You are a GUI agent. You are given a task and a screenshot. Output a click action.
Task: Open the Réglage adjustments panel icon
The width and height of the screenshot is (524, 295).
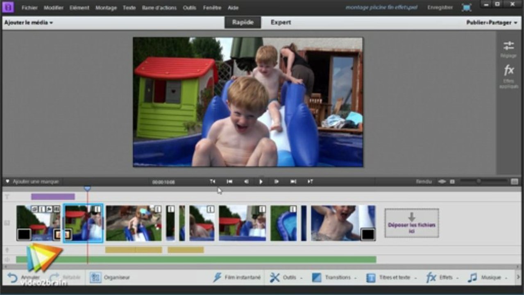click(508, 49)
